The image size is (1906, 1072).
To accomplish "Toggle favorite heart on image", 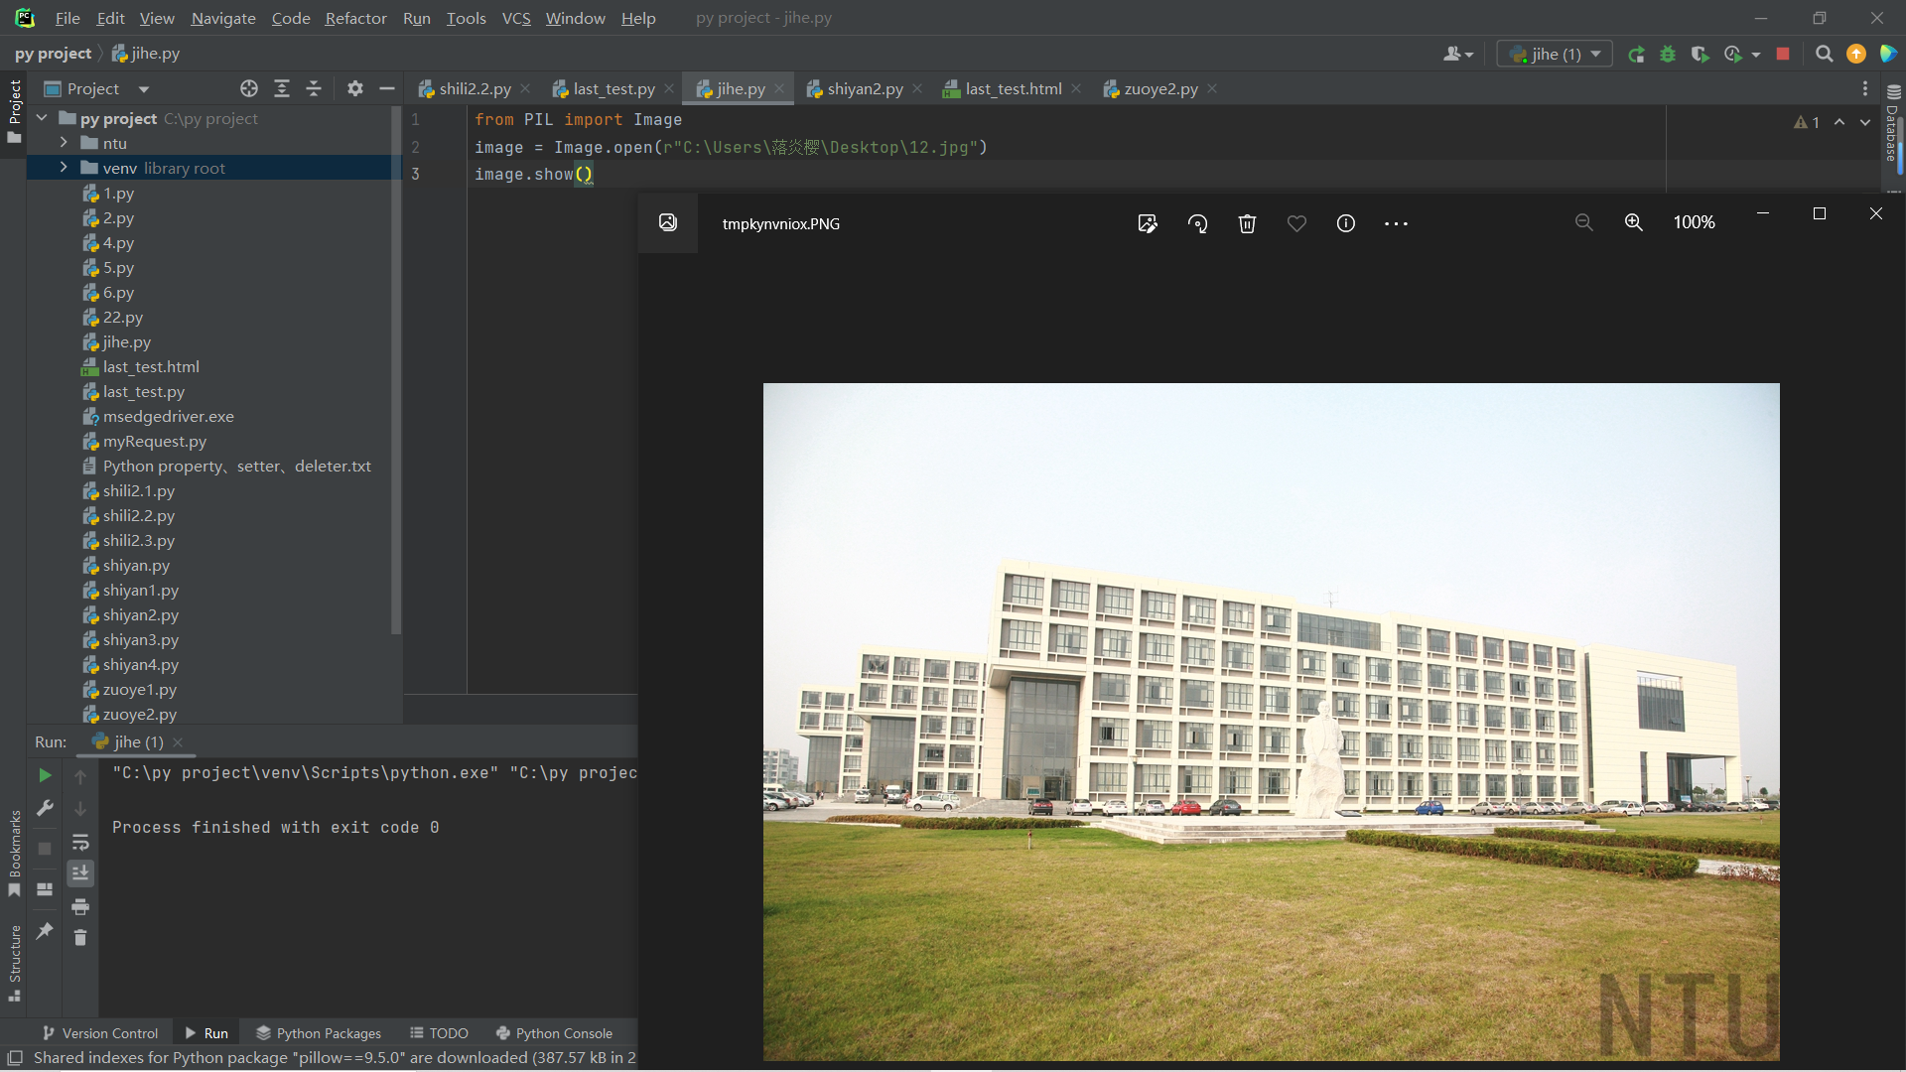I will point(1296,223).
